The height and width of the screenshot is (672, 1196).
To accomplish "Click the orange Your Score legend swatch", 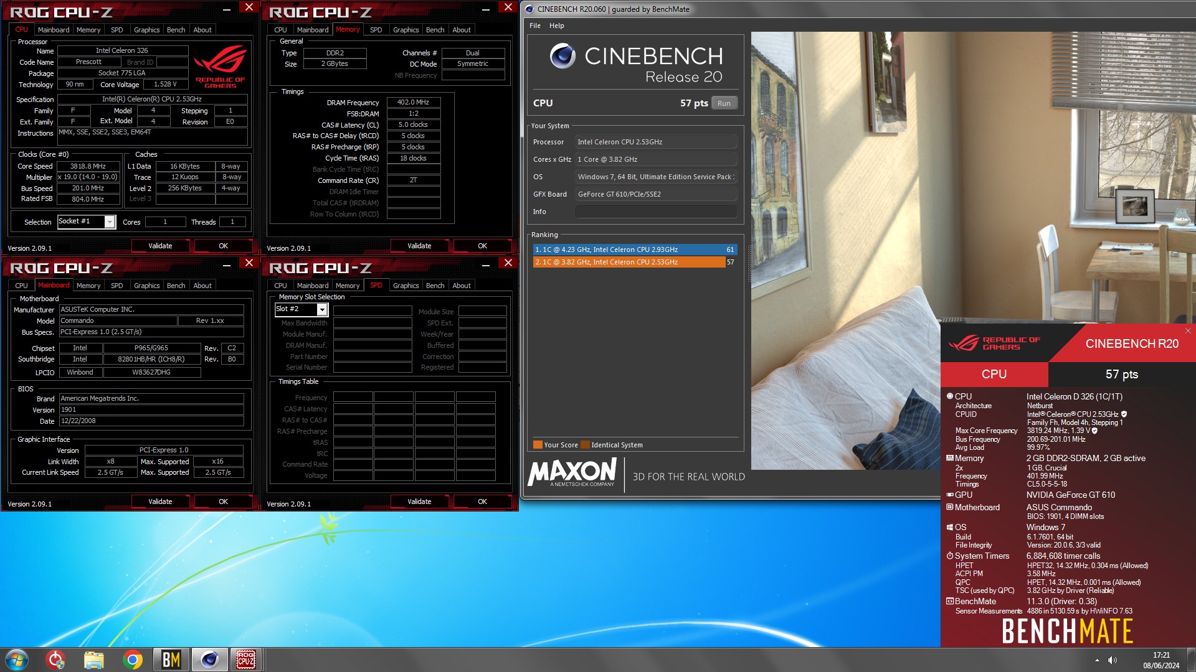I will click(x=538, y=445).
